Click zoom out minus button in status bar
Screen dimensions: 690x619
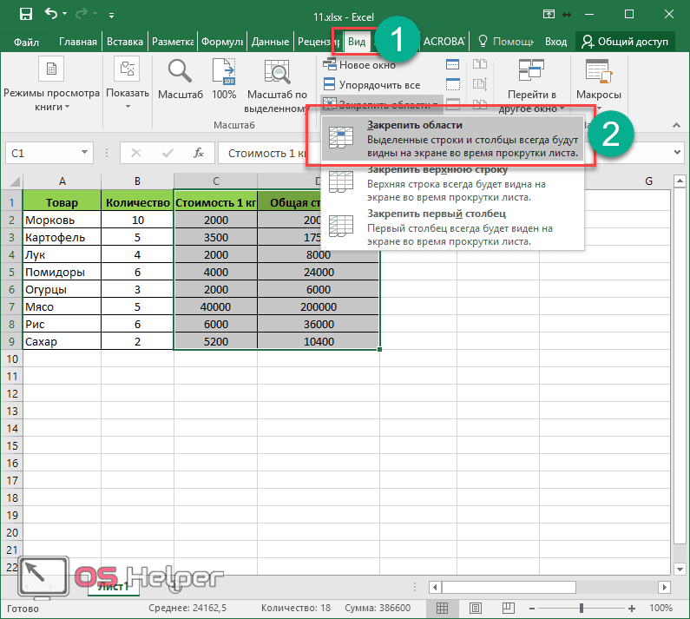click(x=532, y=609)
